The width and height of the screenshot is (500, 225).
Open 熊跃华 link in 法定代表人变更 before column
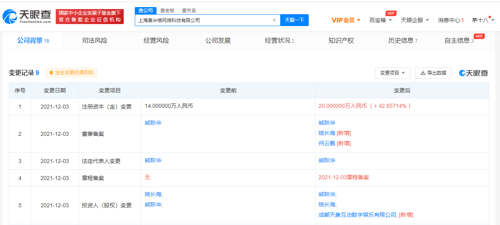pos(153,160)
